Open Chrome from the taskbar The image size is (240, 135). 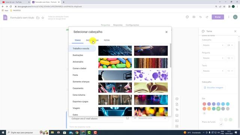[x=77, y=132]
